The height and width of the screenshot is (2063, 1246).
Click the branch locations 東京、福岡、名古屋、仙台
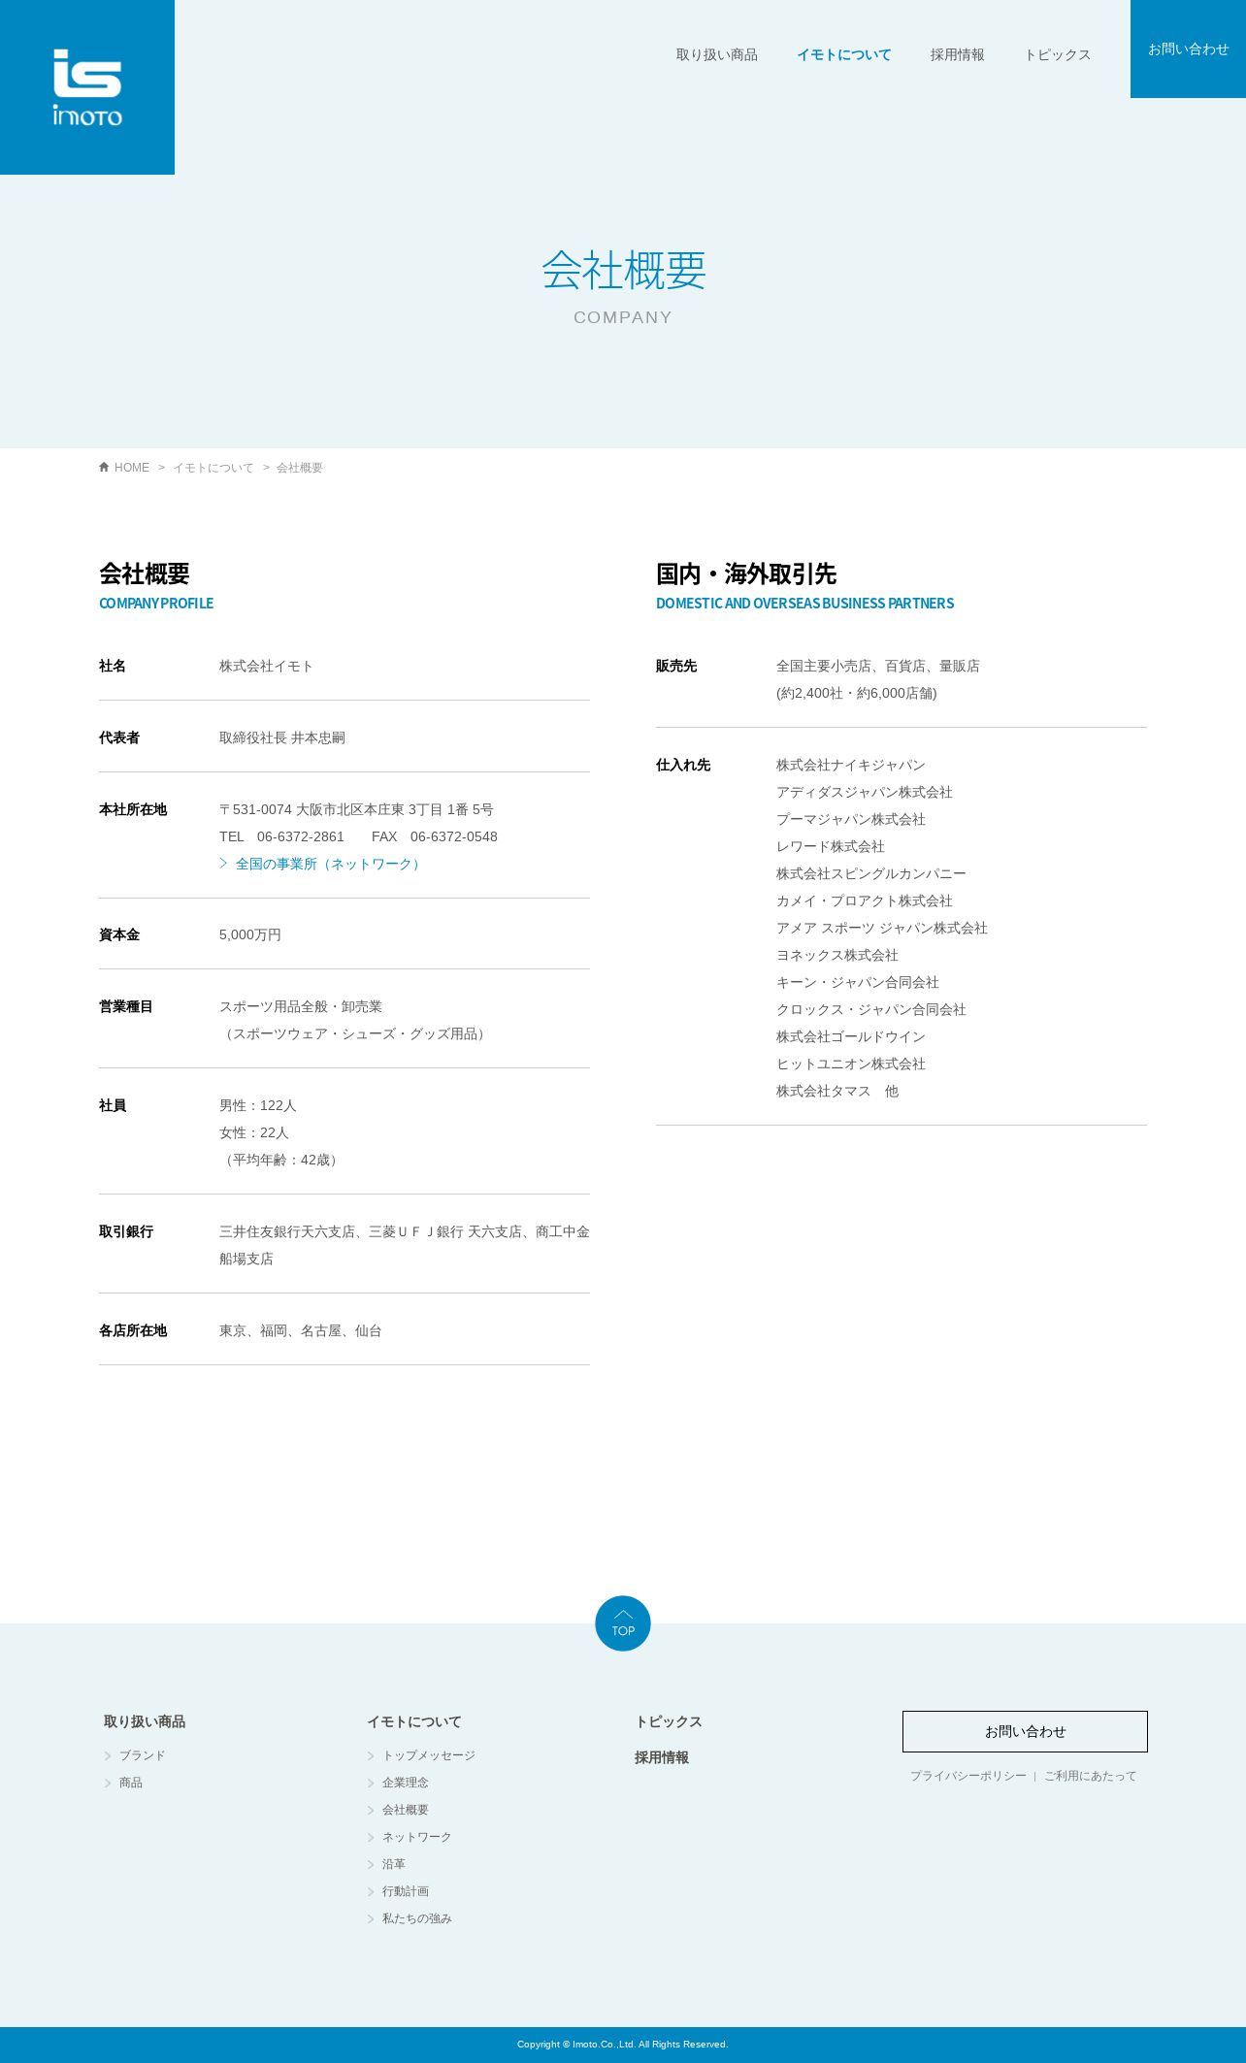coord(301,1330)
